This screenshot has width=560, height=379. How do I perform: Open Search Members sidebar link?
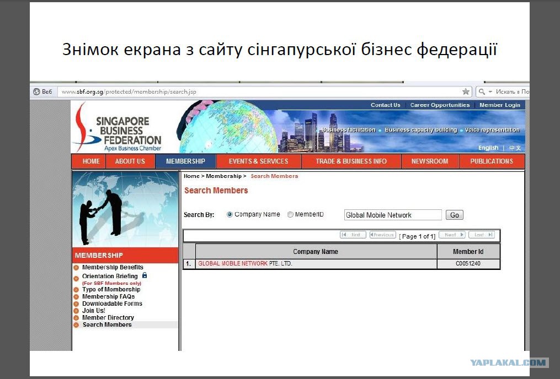pos(107,324)
